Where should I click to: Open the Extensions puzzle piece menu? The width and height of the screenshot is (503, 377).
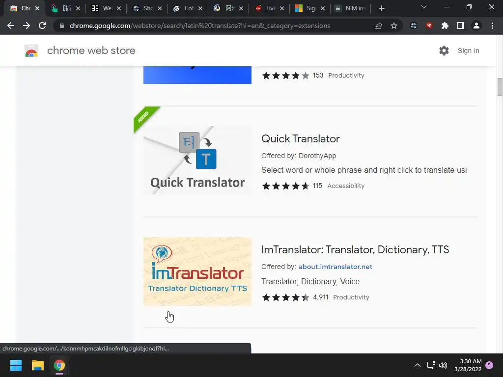445,26
